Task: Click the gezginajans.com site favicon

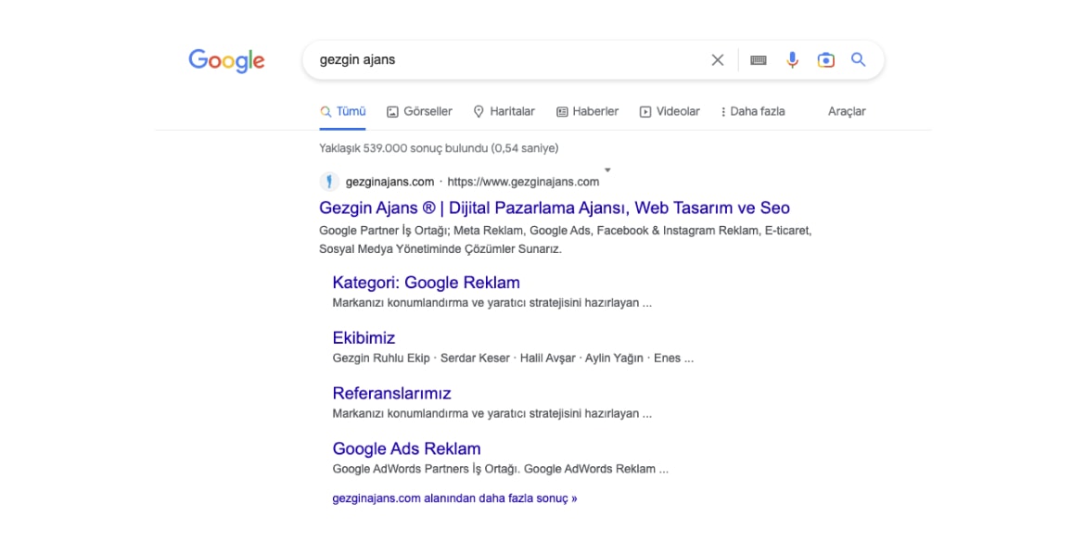Action: [328, 182]
